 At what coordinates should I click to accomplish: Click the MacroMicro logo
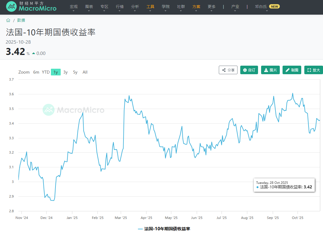coord(31,7)
